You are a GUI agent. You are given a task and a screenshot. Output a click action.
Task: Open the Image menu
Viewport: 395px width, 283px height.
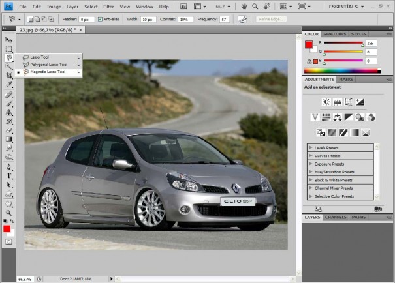tap(54, 7)
